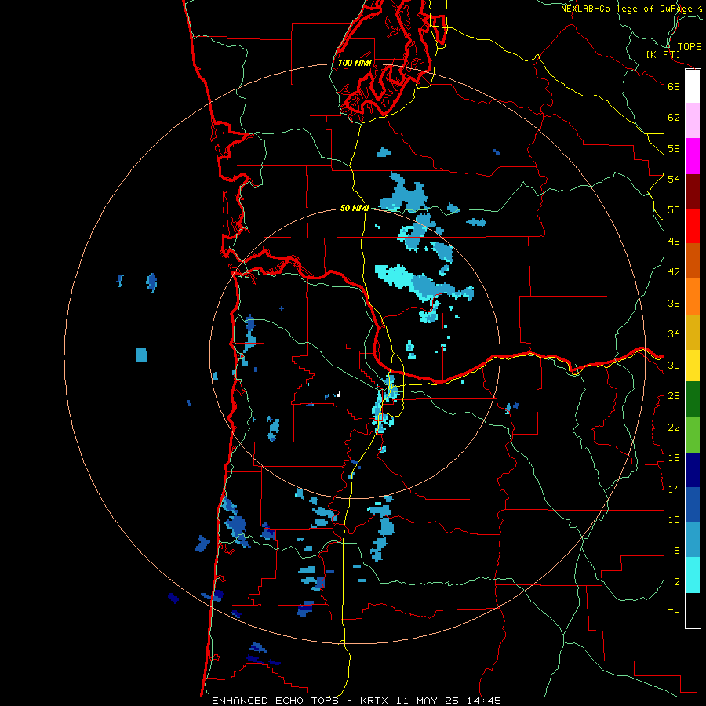706x706 pixels.
Task: Pick the light blue legend swatch
Action: pos(693,540)
